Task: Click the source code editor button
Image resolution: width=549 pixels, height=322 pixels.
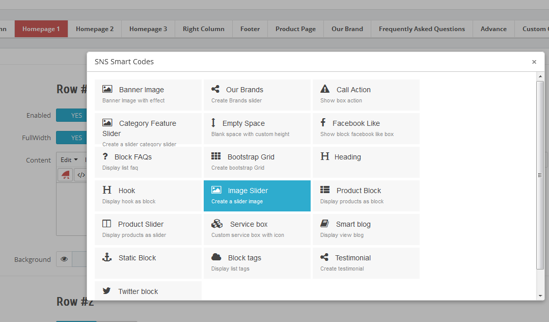Action: pos(80,175)
